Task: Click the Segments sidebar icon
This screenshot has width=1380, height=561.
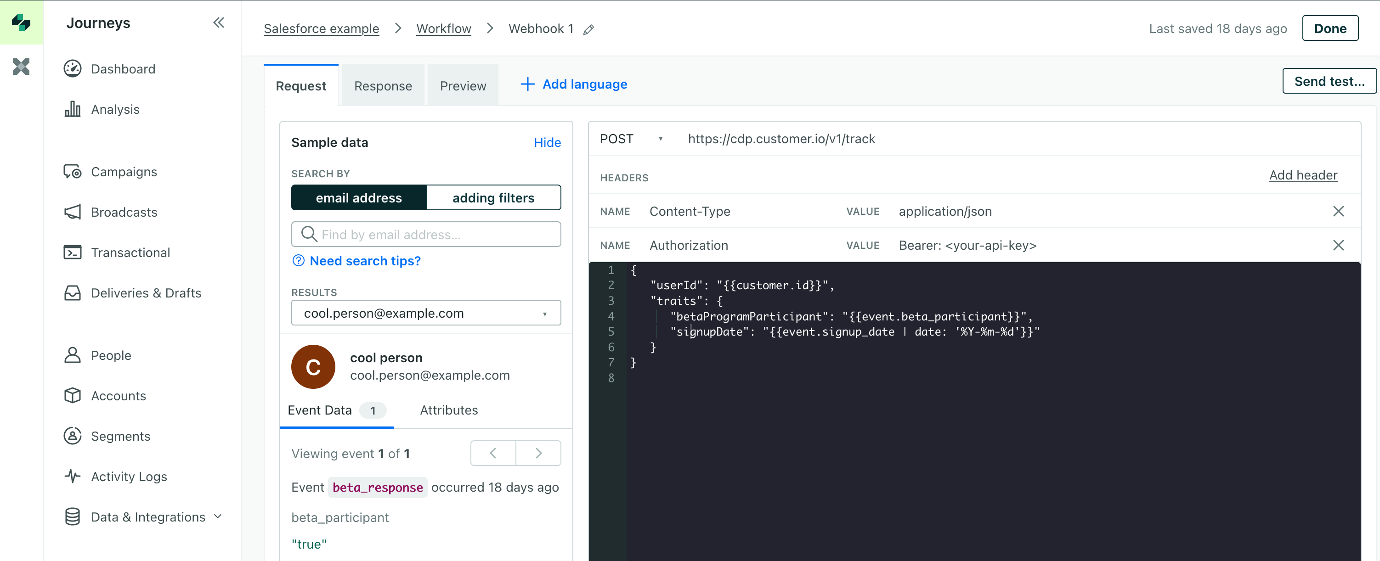Action: point(73,435)
